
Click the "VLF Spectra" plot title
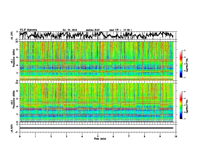click(x=28, y=30)
